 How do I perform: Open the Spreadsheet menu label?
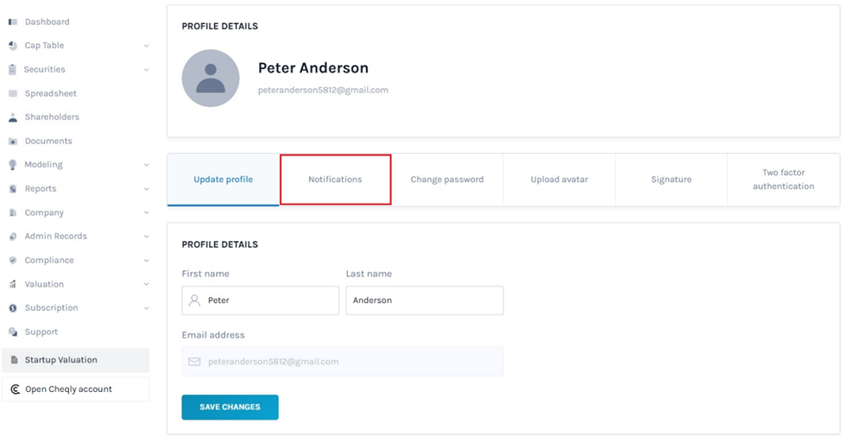tap(50, 93)
